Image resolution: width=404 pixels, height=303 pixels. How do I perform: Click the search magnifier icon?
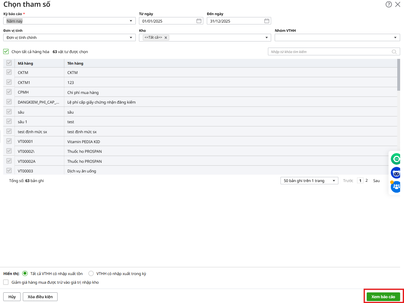click(x=394, y=52)
